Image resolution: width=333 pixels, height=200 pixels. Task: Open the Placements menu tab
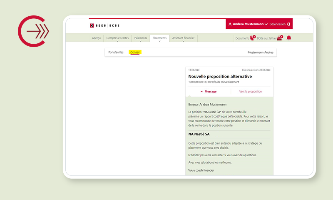pyautogui.click(x=159, y=38)
